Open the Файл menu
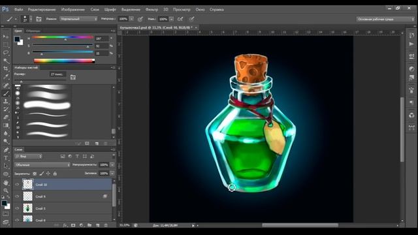418x235 pixels. tap(18, 9)
